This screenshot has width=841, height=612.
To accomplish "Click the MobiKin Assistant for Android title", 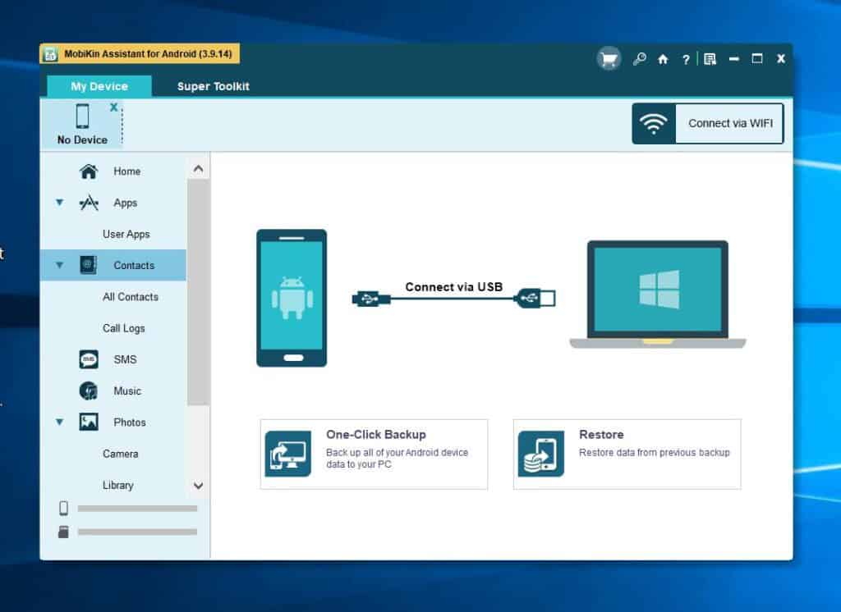I will [x=148, y=54].
